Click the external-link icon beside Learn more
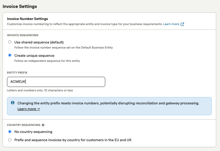Screen dimensions: 220x151 (182, 24)
